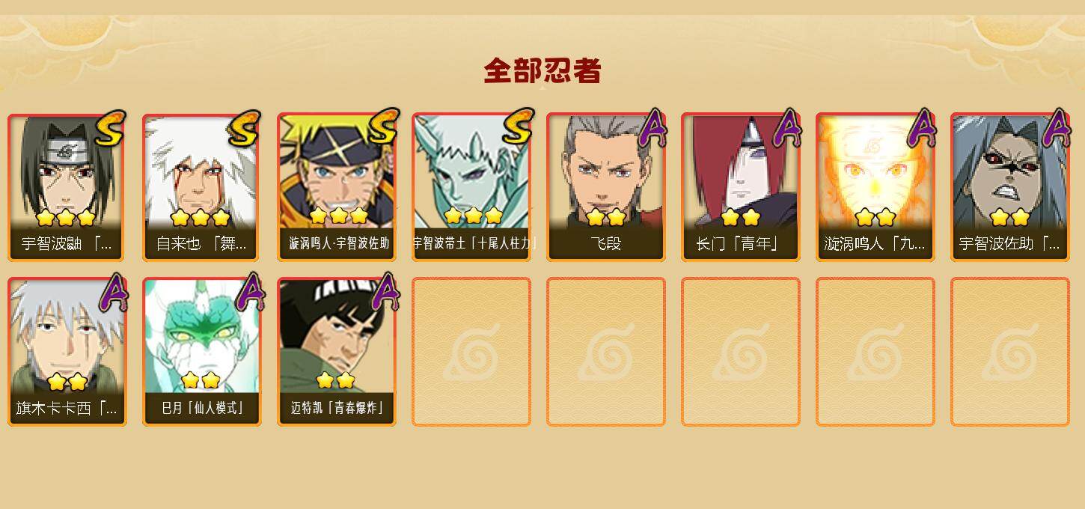The width and height of the screenshot is (1085, 509).
Task: Pick the 飞段 A-rank ninja card
Action: 606,187
